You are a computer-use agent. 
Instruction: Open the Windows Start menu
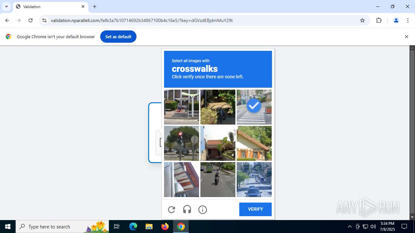point(8,227)
